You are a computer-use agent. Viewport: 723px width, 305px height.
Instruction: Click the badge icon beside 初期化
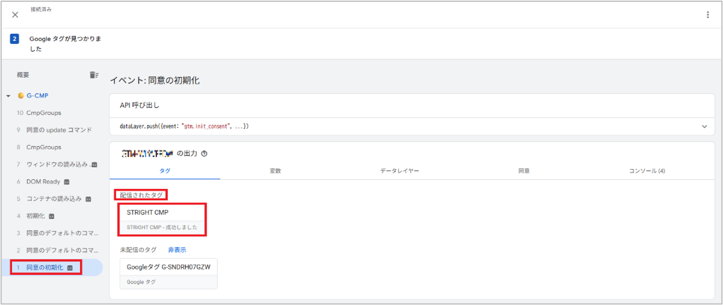click(52, 216)
